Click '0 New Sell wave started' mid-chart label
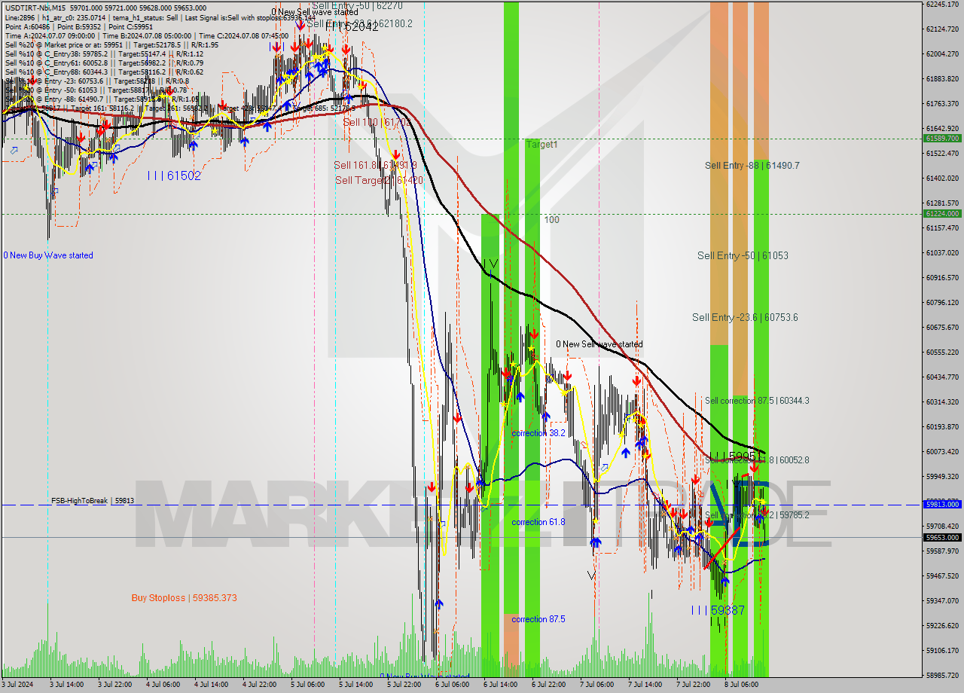Image resolution: width=964 pixels, height=693 pixels. point(599,344)
